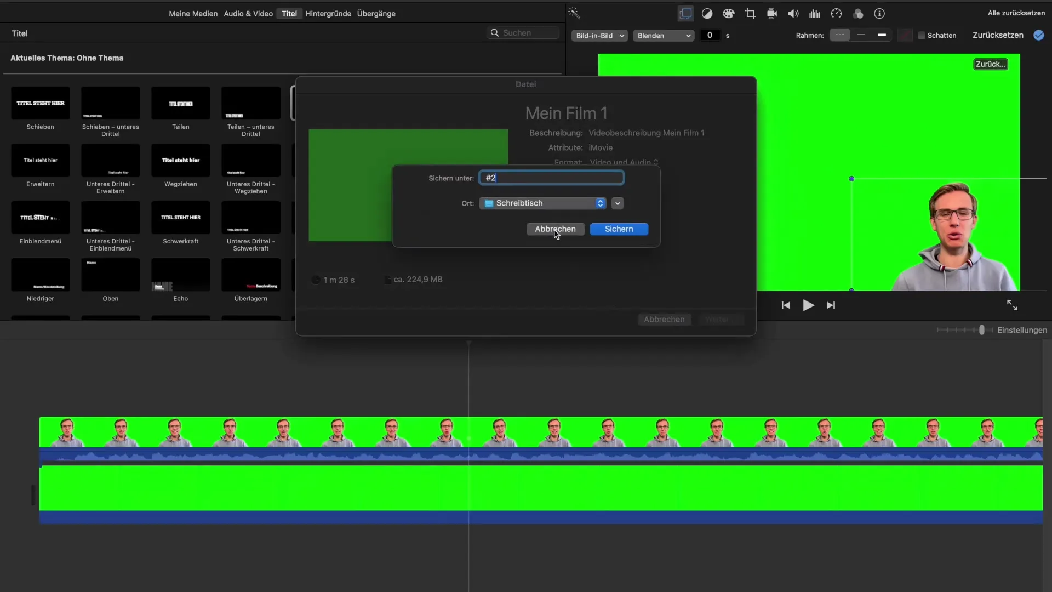Screen dimensions: 1052x592
Task: Open the stabilization camera icon
Action: (x=771, y=14)
